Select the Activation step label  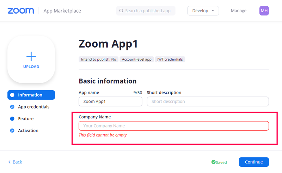(28, 131)
